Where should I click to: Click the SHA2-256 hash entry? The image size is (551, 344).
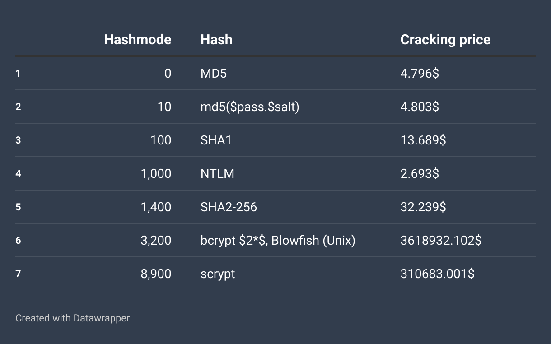(229, 207)
